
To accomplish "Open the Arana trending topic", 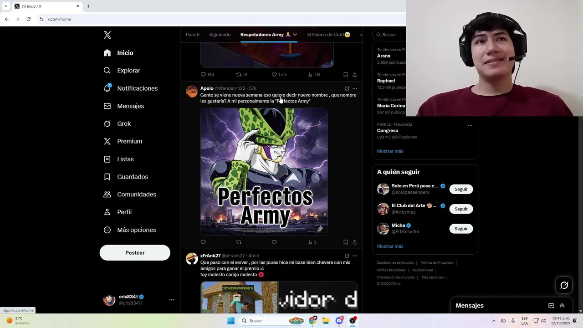I will tap(384, 56).
